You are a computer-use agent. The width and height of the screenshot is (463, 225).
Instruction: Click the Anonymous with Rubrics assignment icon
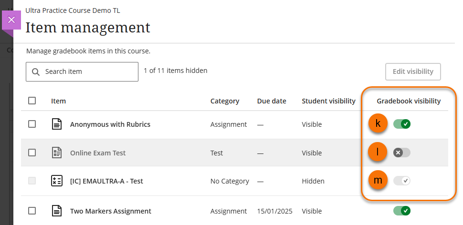(x=57, y=124)
